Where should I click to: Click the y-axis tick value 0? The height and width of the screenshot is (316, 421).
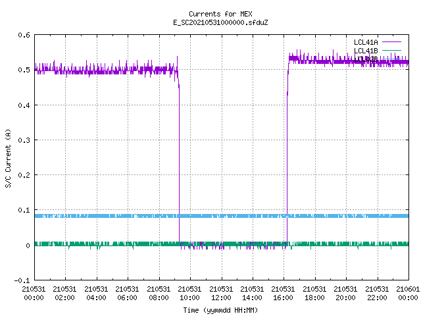coord(28,246)
